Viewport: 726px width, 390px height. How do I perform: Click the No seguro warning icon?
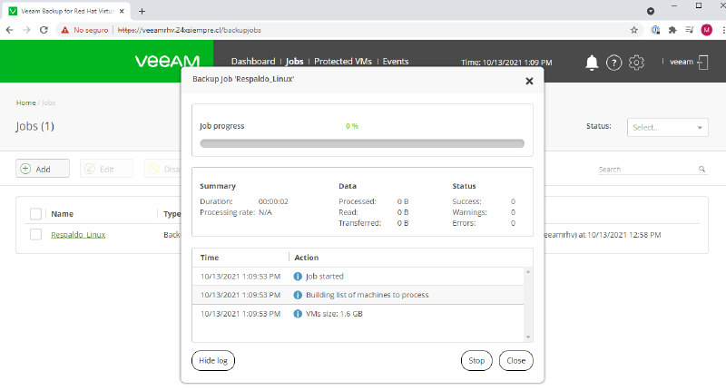(x=64, y=30)
